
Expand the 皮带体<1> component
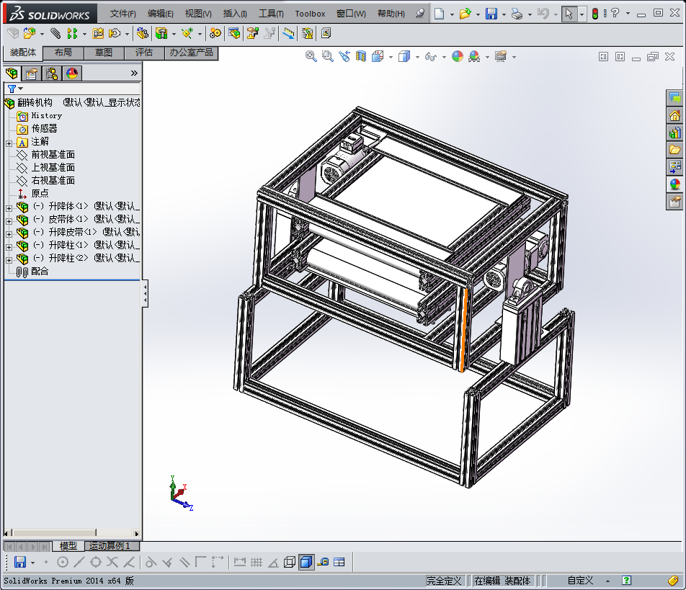(x=9, y=221)
